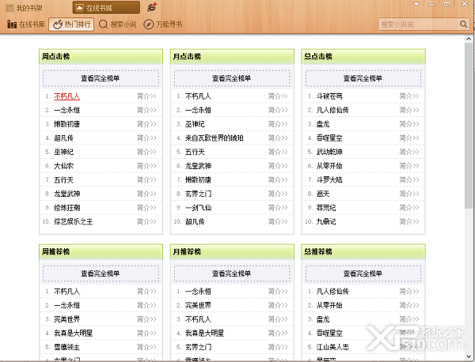
Task: Click 简介>> for 龙皇武神 in 周点击榜
Action: 146,194
